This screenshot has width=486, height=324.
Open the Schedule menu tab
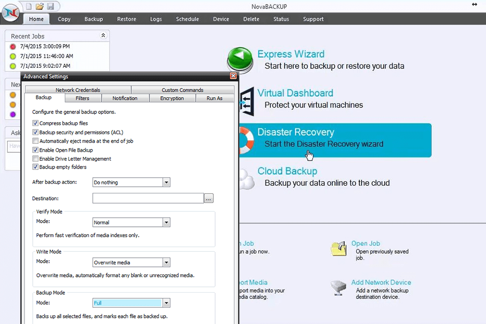[x=187, y=19]
